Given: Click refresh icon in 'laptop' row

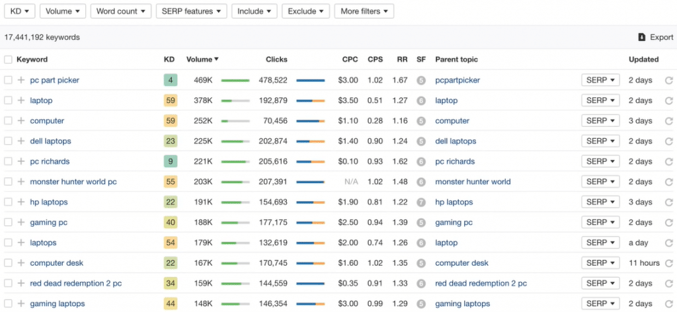Looking at the screenshot, I should [x=669, y=100].
